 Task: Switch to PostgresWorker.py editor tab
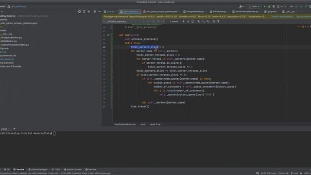pyautogui.click(x=194, y=12)
